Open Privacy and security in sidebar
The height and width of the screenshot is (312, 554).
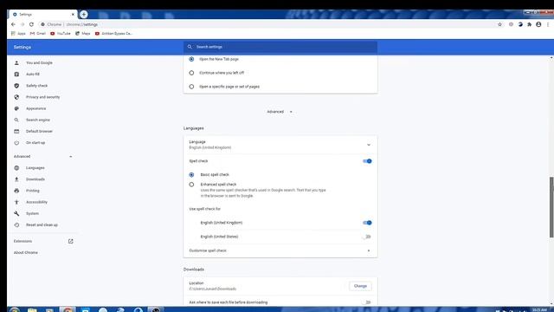pyautogui.click(x=42, y=97)
